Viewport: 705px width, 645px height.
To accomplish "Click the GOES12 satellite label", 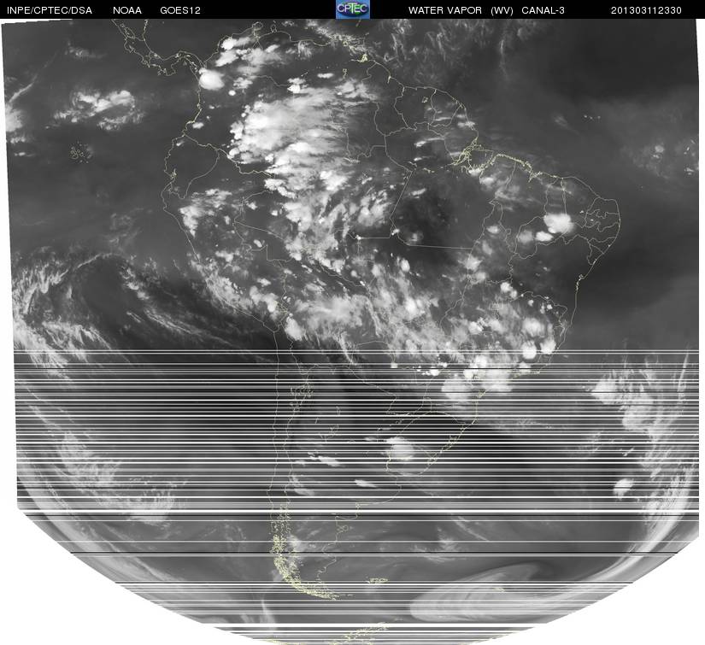I will point(180,10).
